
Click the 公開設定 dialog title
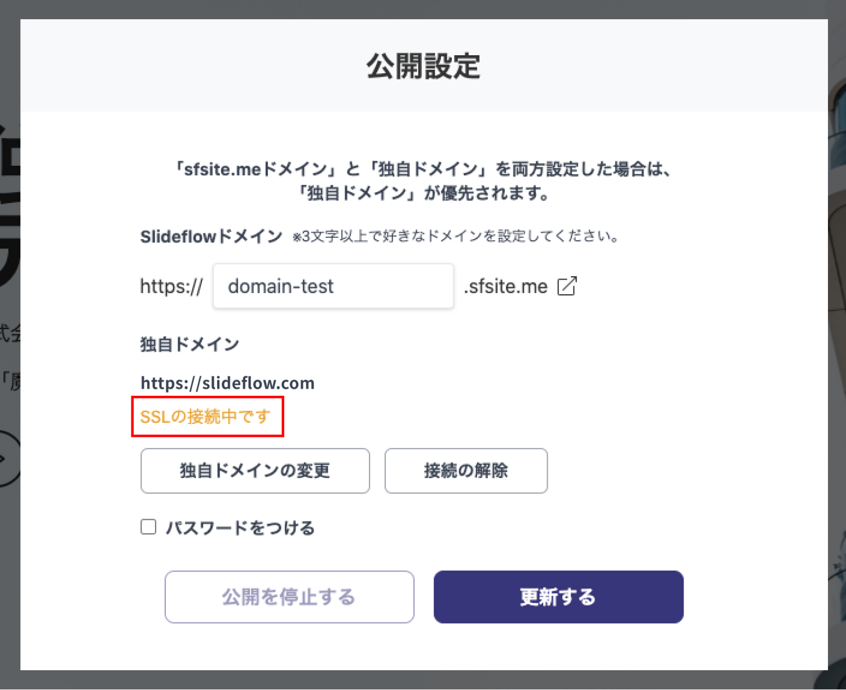(x=423, y=67)
